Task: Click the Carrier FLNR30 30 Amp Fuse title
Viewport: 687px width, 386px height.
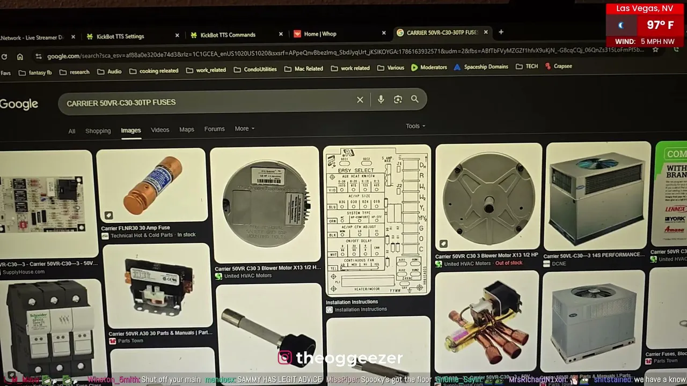Action: point(135,228)
